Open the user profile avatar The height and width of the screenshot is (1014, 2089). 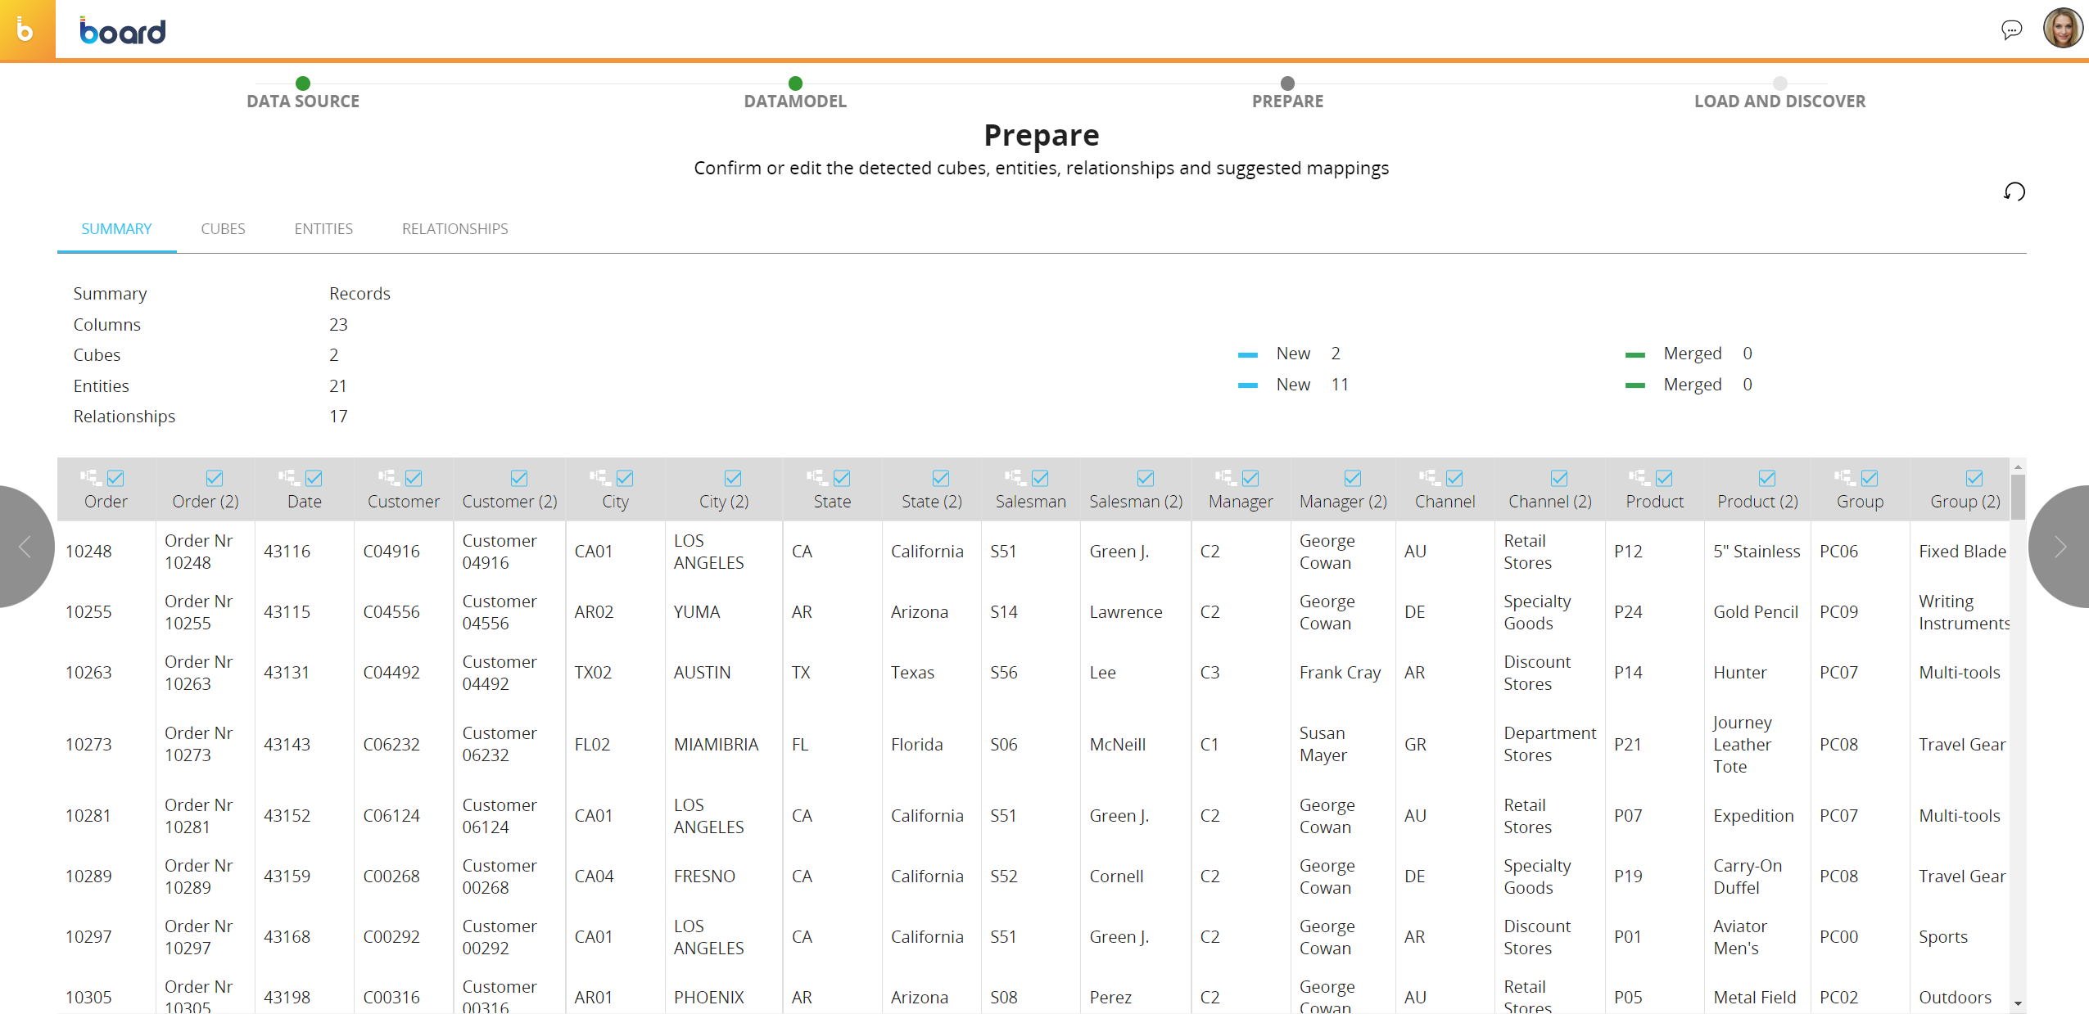2062,29
